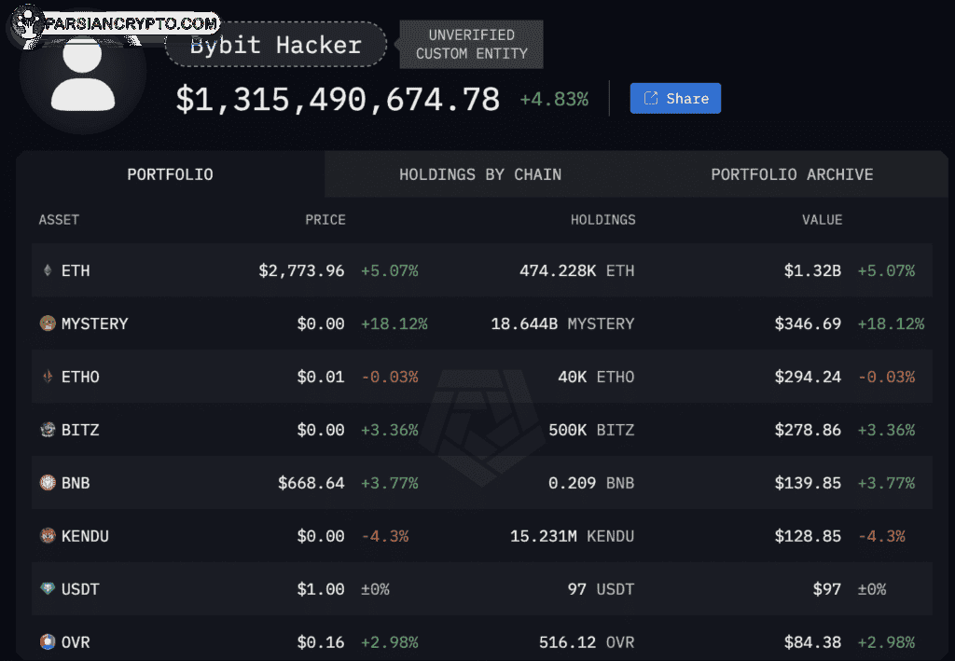Click the ETH asset name
Image resolution: width=955 pixels, height=661 pixels.
76,270
